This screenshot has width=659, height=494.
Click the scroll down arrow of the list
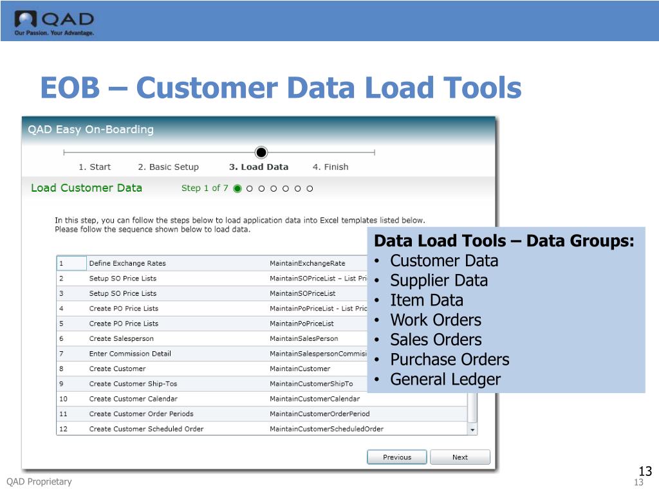coord(472,430)
